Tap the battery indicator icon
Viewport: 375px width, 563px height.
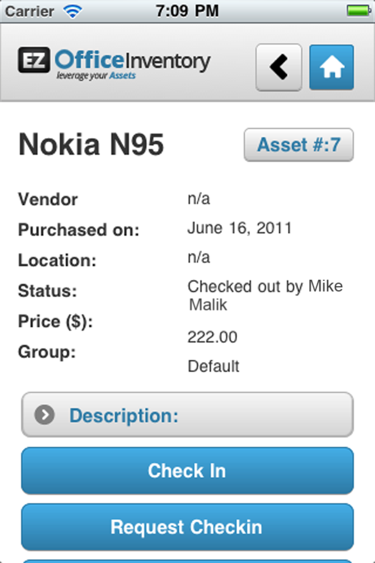coord(357,11)
